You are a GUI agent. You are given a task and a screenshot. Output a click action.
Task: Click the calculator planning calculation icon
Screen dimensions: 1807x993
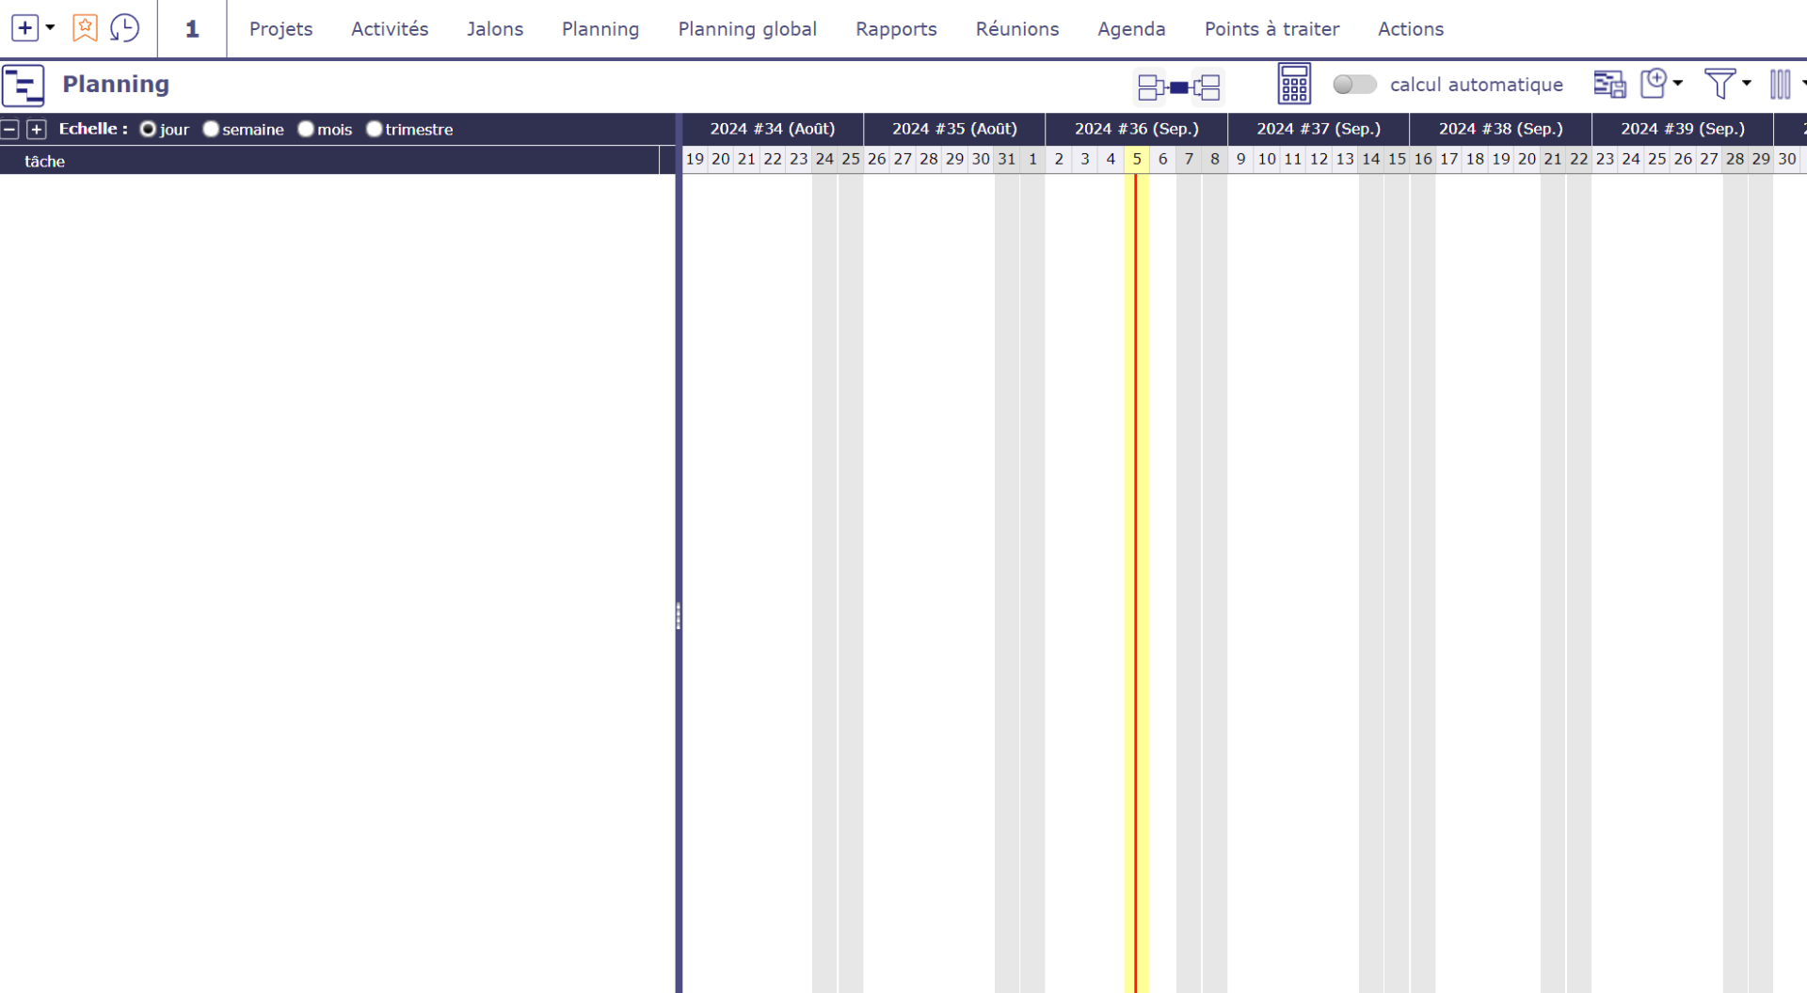1294,85
